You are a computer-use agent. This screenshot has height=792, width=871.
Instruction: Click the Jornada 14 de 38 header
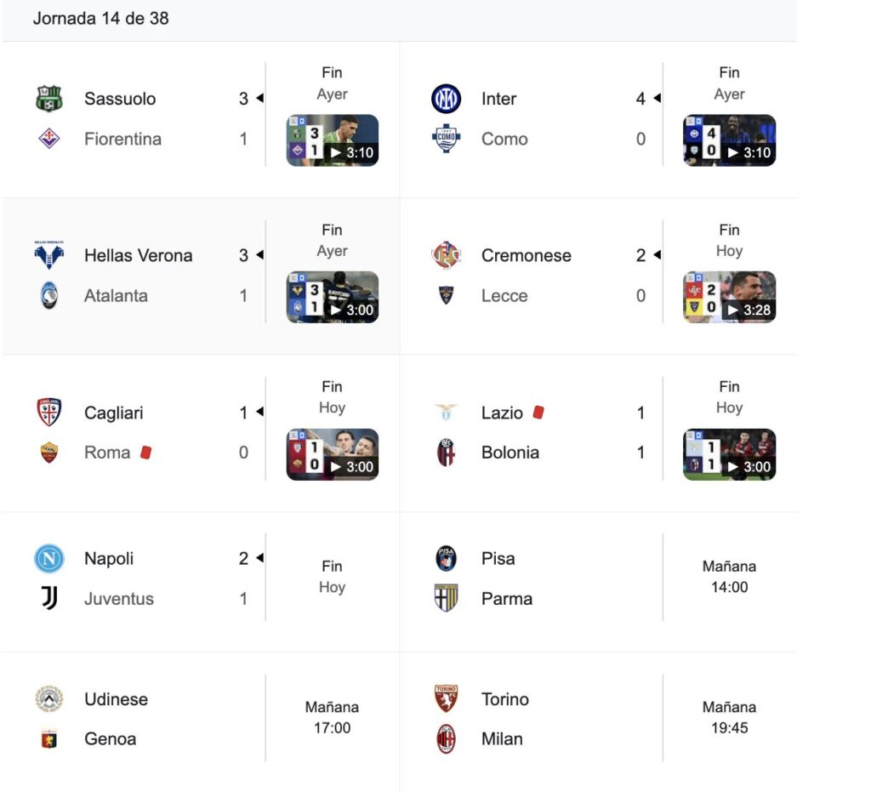(100, 18)
